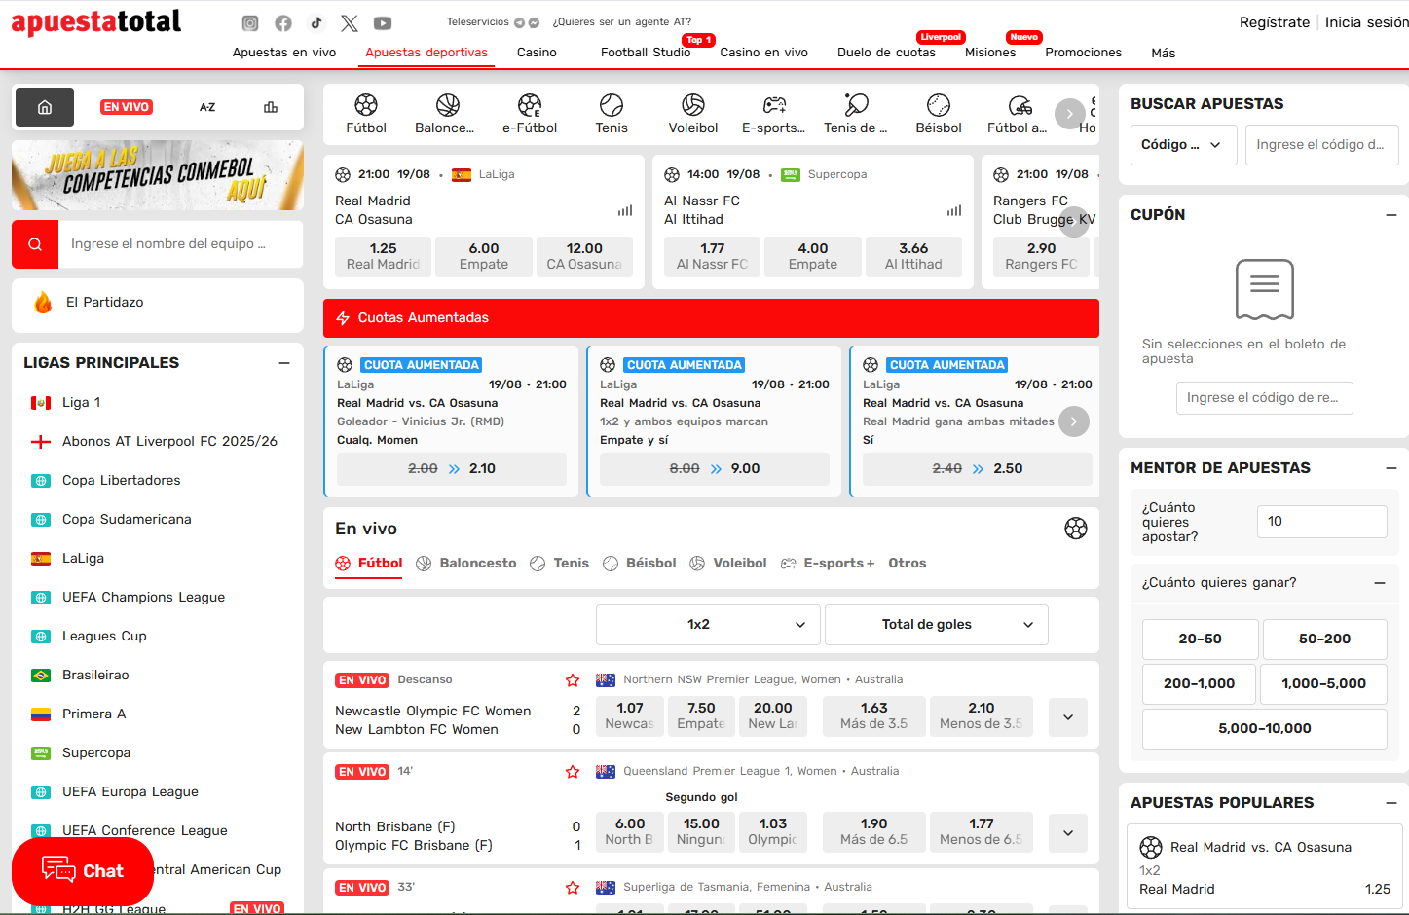The height and width of the screenshot is (915, 1409).
Task: Favorite the Superliga de Tasmania match
Action: point(572,887)
